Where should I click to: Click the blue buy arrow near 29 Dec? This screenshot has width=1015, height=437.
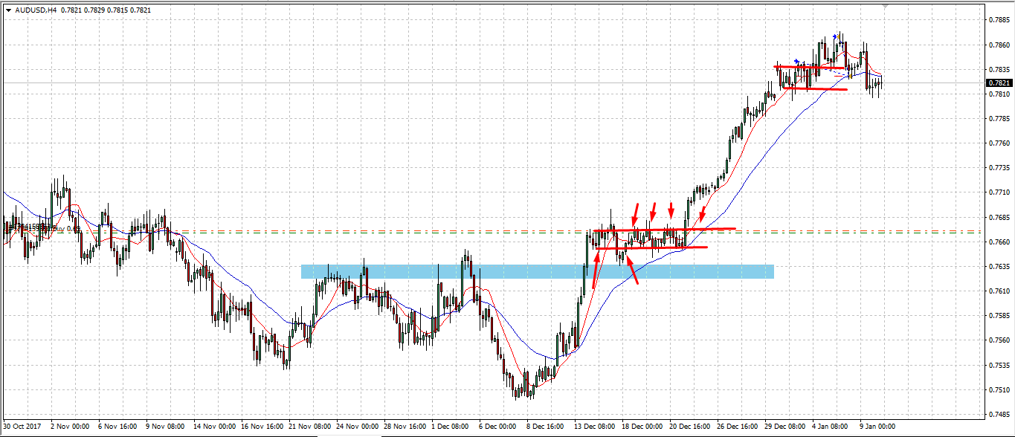[x=796, y=61]
